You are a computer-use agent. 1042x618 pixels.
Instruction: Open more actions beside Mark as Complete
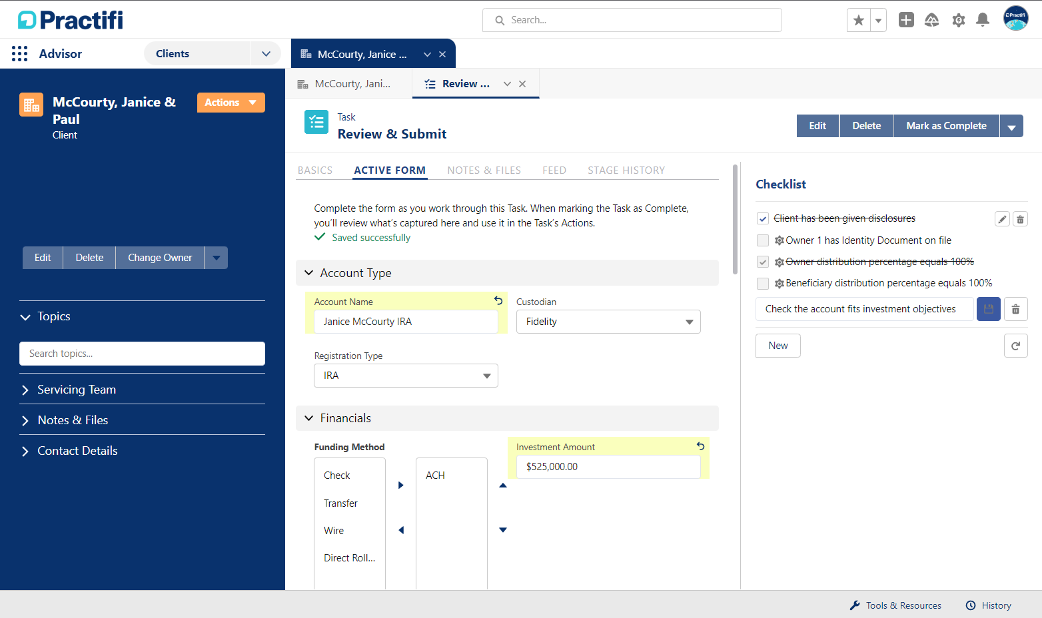tap(1011, 126)
